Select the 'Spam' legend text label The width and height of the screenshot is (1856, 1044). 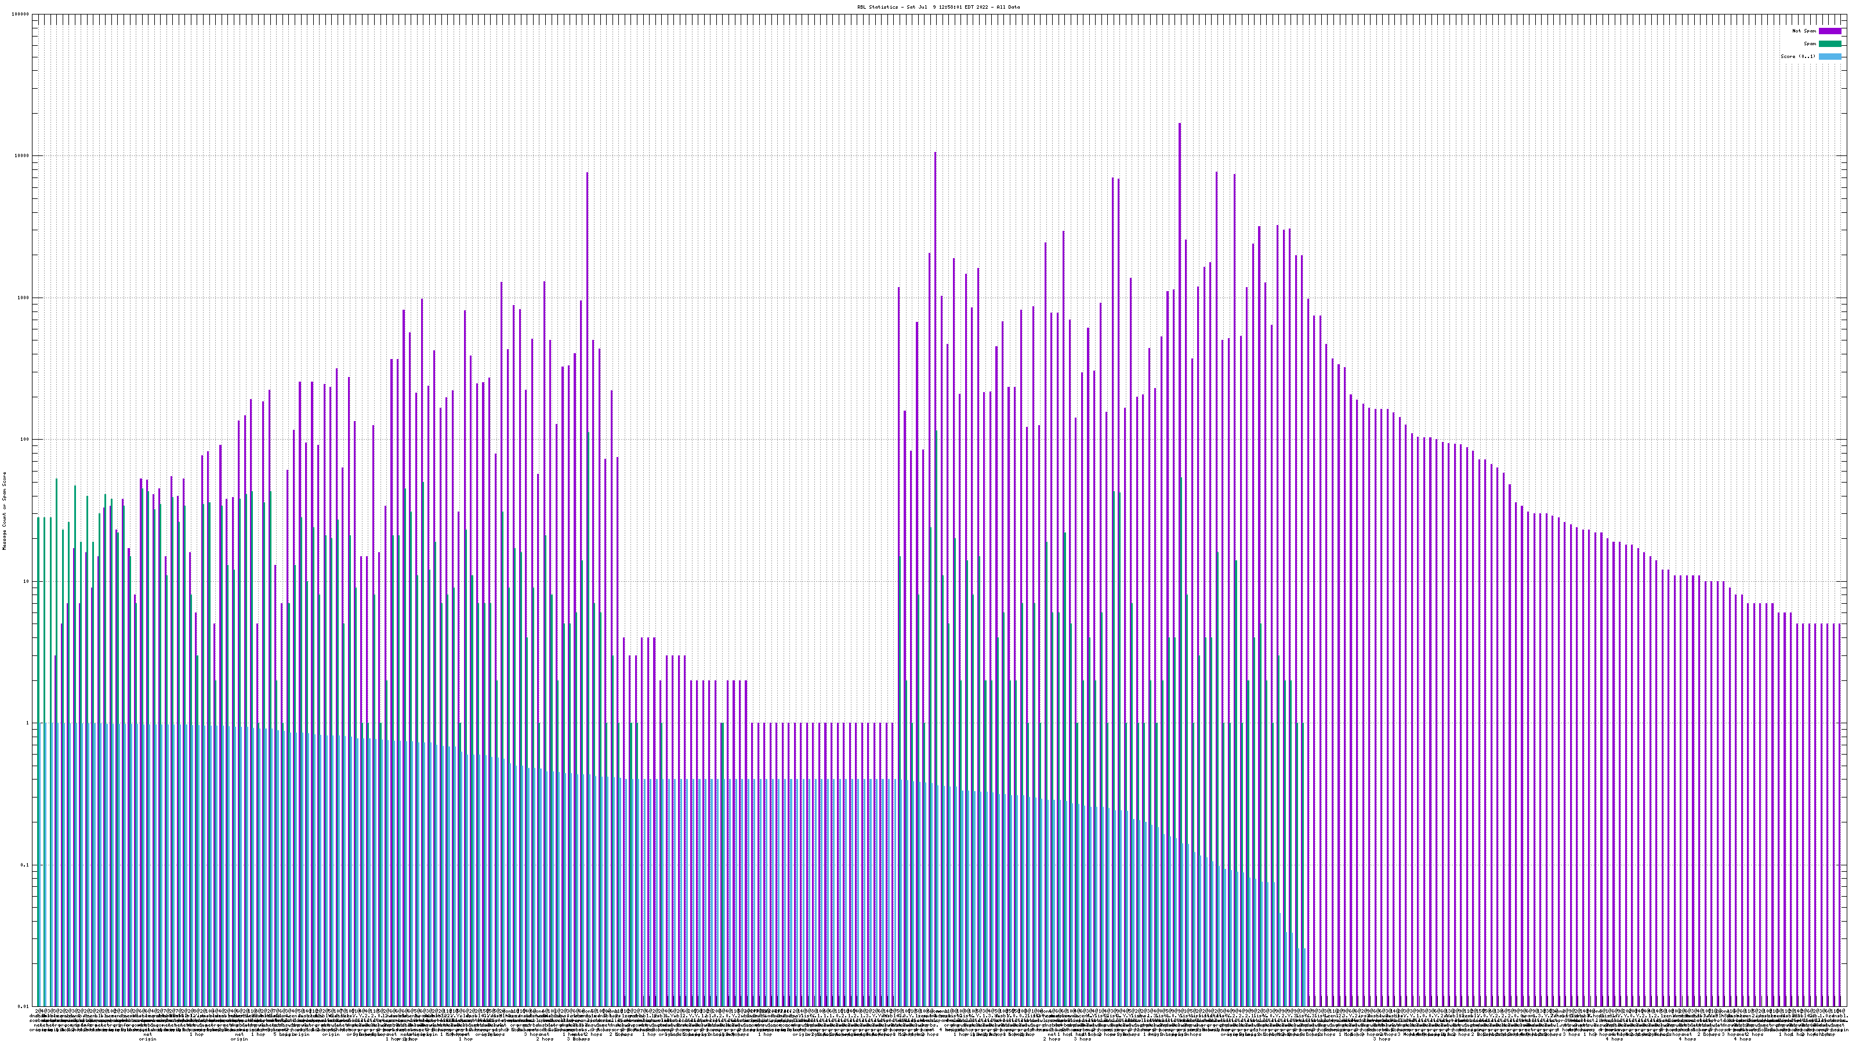[x=1810, y=44]
